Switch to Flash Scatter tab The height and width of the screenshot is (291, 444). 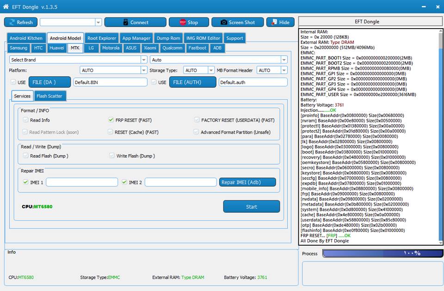point(49,96)
